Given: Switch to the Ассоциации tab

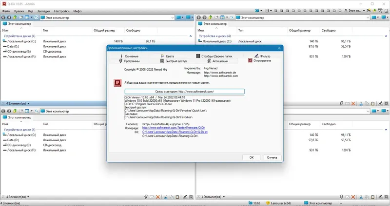Looking at the screenshot, I should (218, 61).
